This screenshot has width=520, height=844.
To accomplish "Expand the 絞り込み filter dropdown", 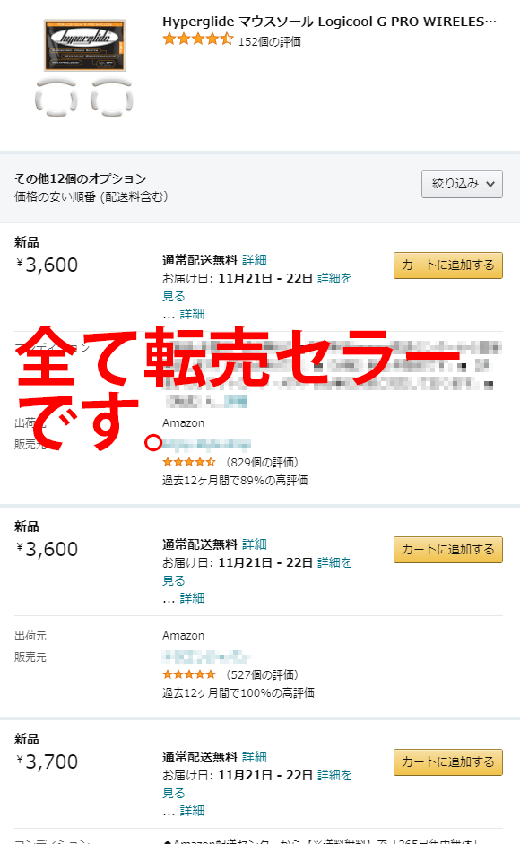I will (462, 184).
